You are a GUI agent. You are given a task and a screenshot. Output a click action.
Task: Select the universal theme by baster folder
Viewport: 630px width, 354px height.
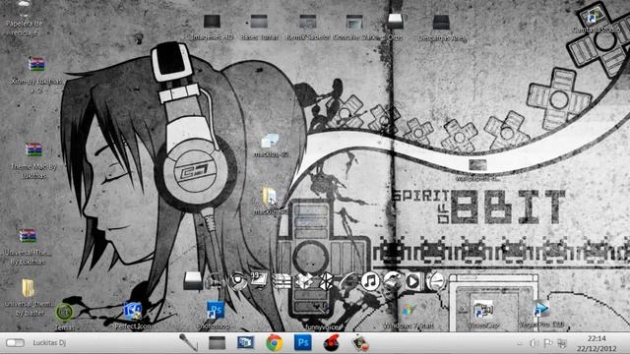click(x=29, y=287)
